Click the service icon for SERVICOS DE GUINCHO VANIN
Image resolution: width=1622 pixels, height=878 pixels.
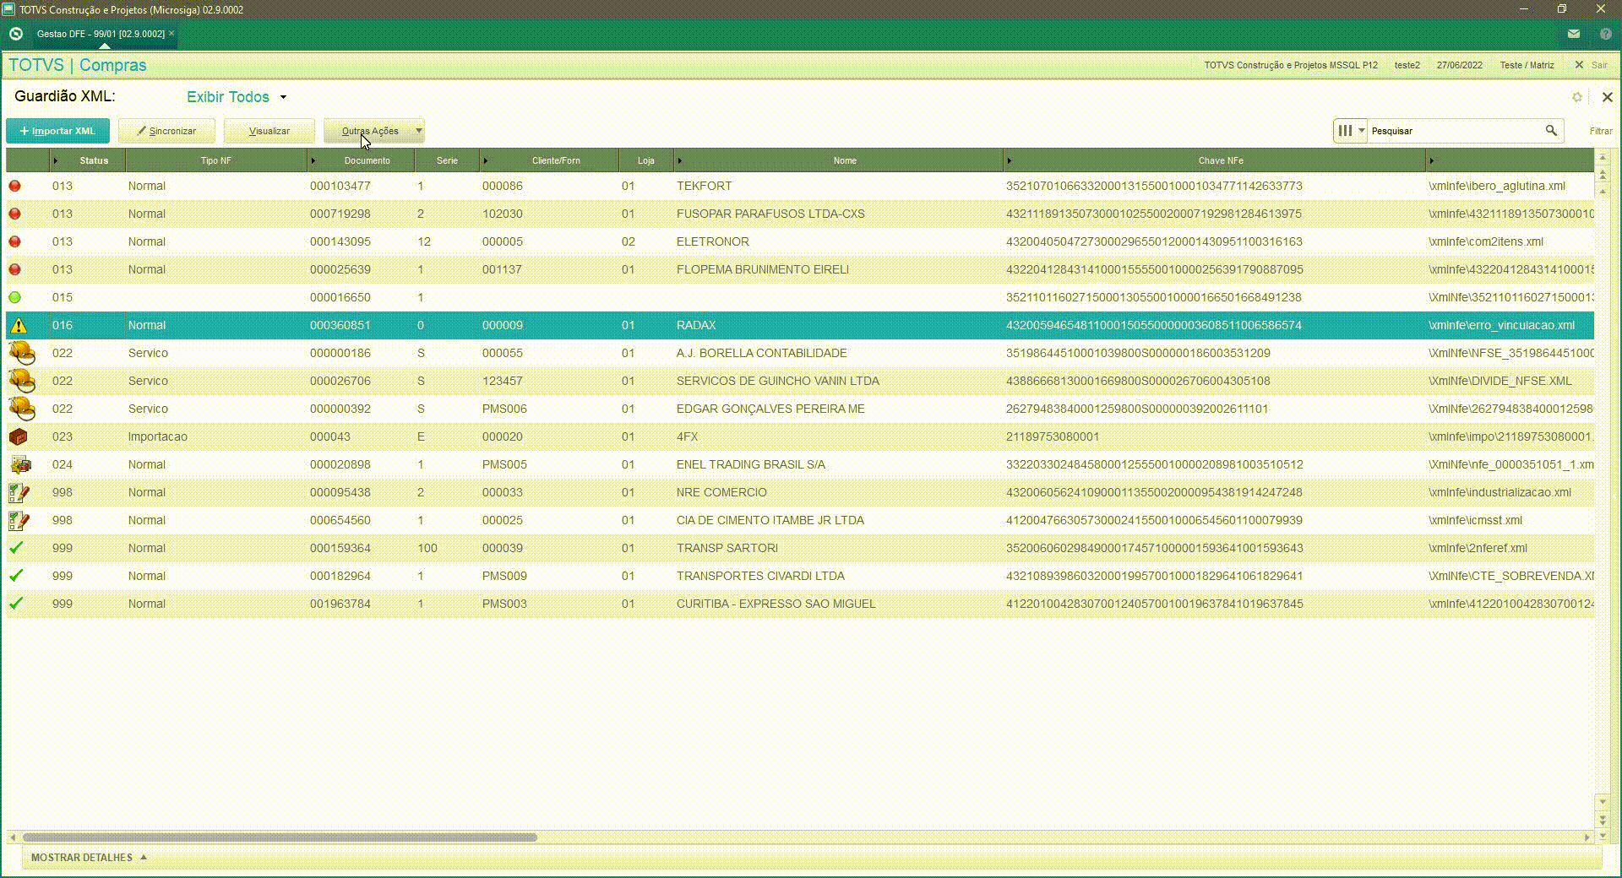22,381
